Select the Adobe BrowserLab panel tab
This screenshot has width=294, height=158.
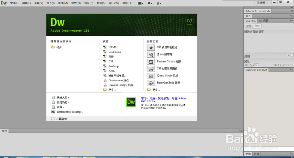click(x=258, y=11)
